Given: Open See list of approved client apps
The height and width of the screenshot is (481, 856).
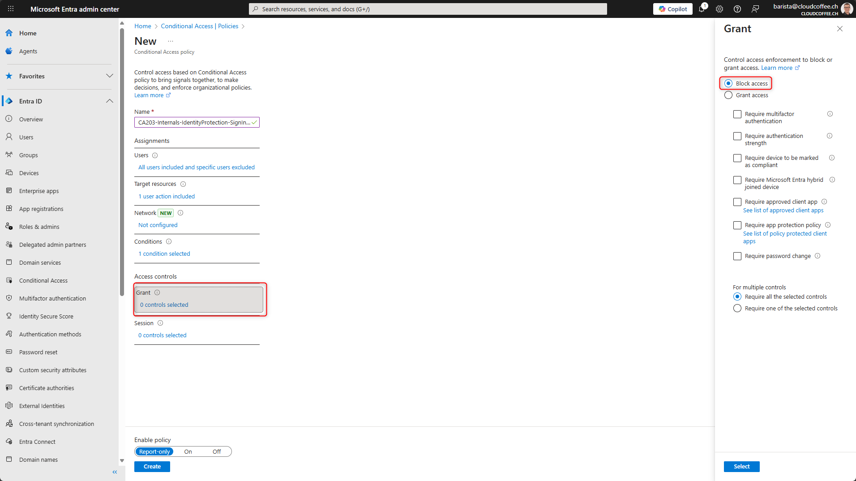Looking at the screenshot, I should coord(783,210).
